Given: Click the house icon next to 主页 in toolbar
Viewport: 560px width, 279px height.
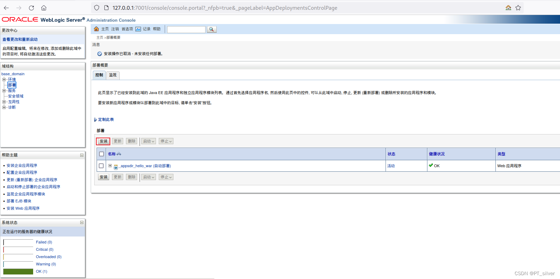Looking at the screenshot, I should point(96,29).
